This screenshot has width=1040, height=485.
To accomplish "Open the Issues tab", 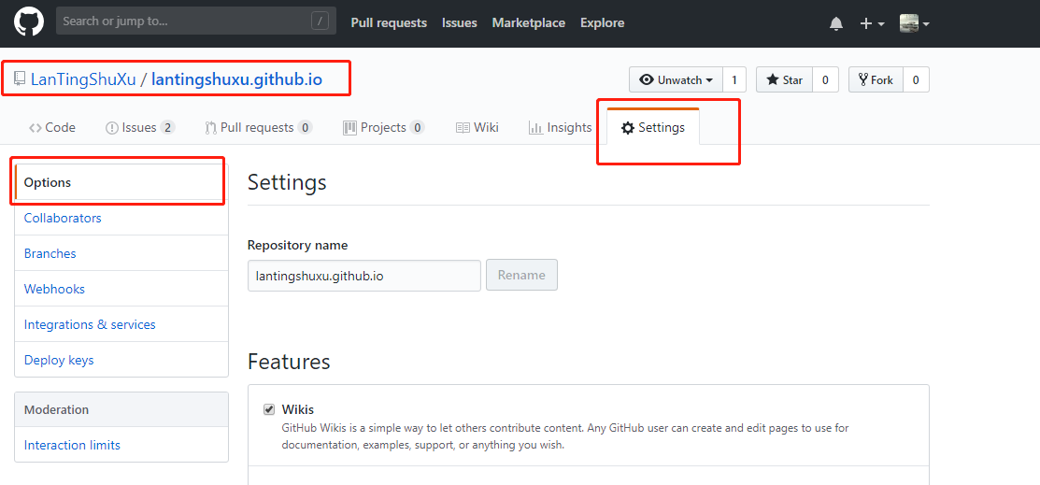I will (140, 127).
